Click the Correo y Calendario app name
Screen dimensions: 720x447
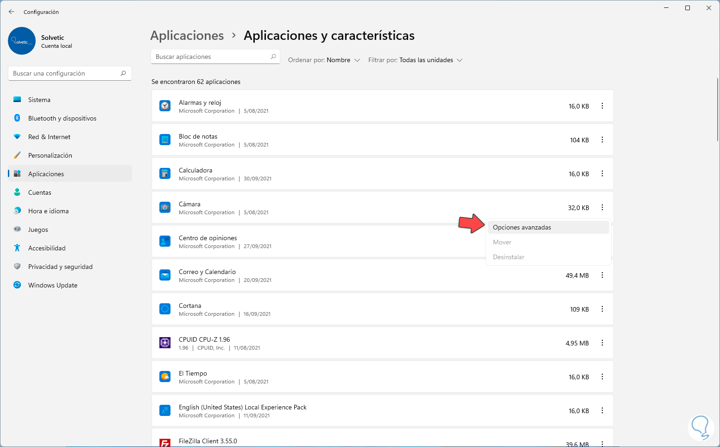coord(207,272)
